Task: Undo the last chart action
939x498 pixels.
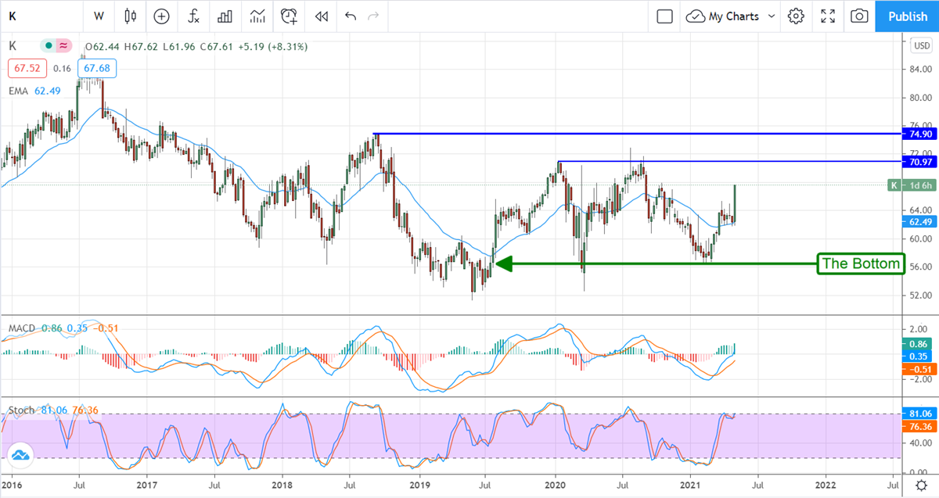Action: 350,16
